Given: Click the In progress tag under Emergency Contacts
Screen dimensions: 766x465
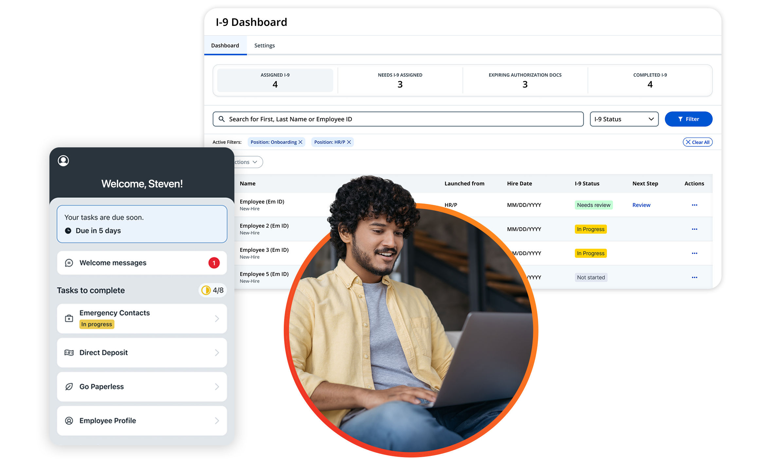Looking at the screenshot, I should pyautogui.click(x=97, y=324).
